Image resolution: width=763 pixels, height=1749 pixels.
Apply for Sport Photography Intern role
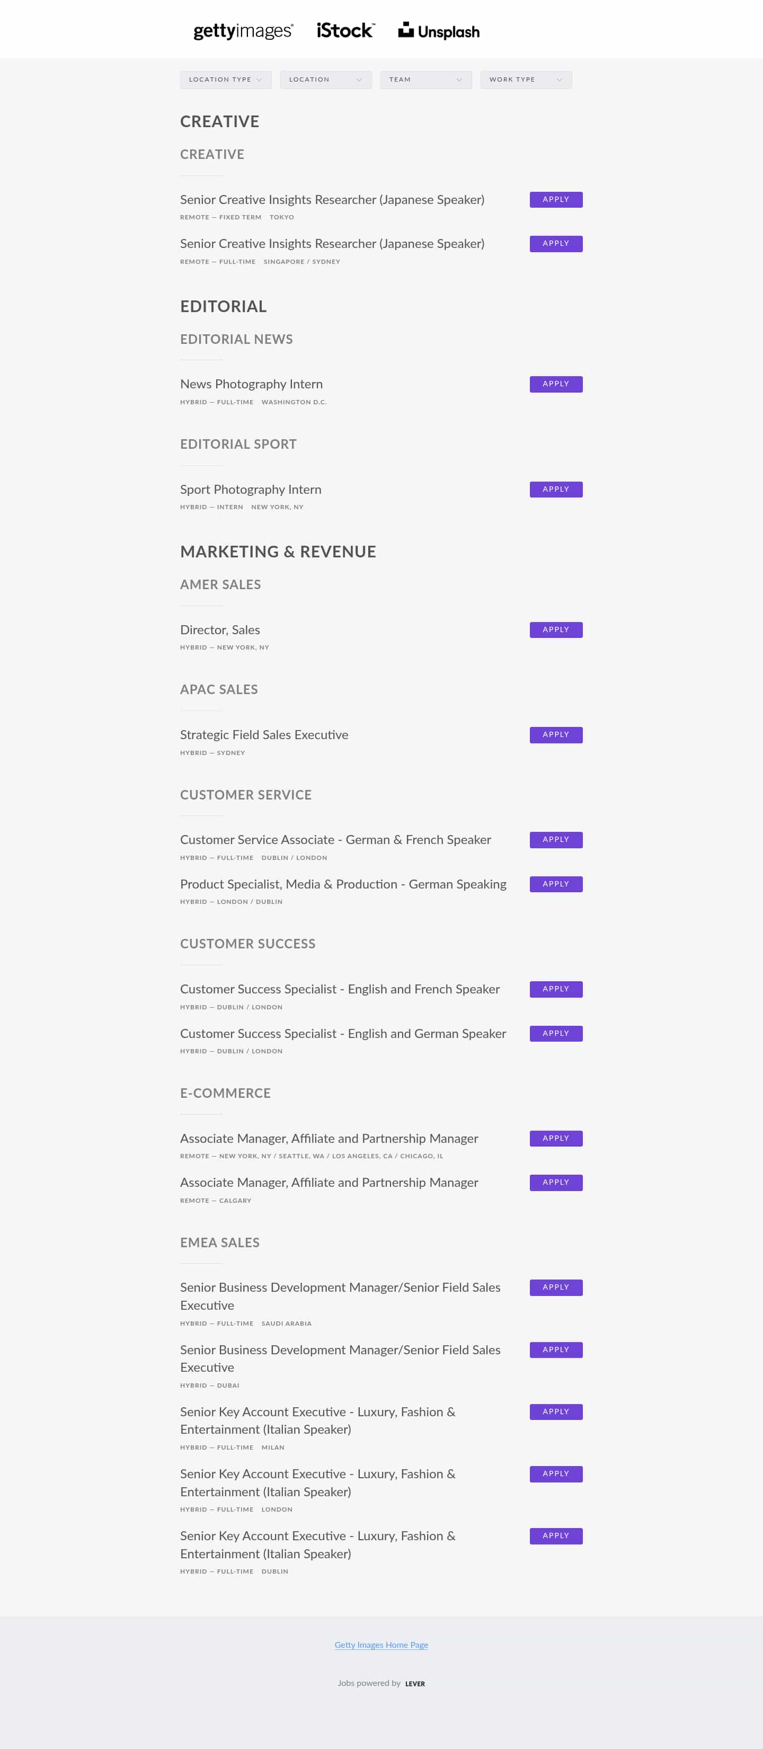555,489
